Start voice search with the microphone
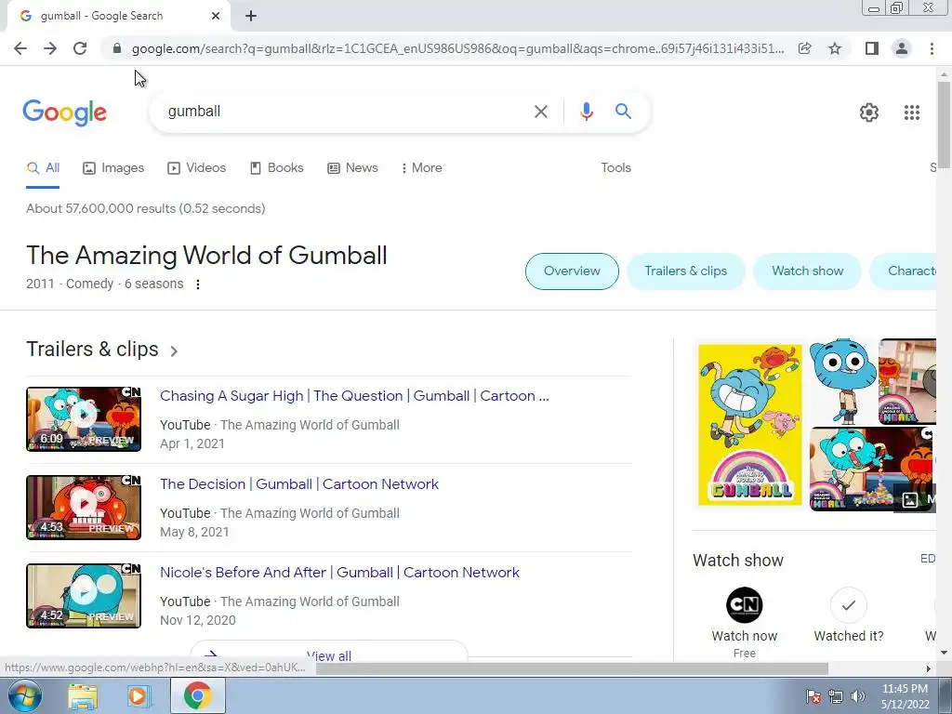Viewport: 952px width, 714px height. pos(586,112)
